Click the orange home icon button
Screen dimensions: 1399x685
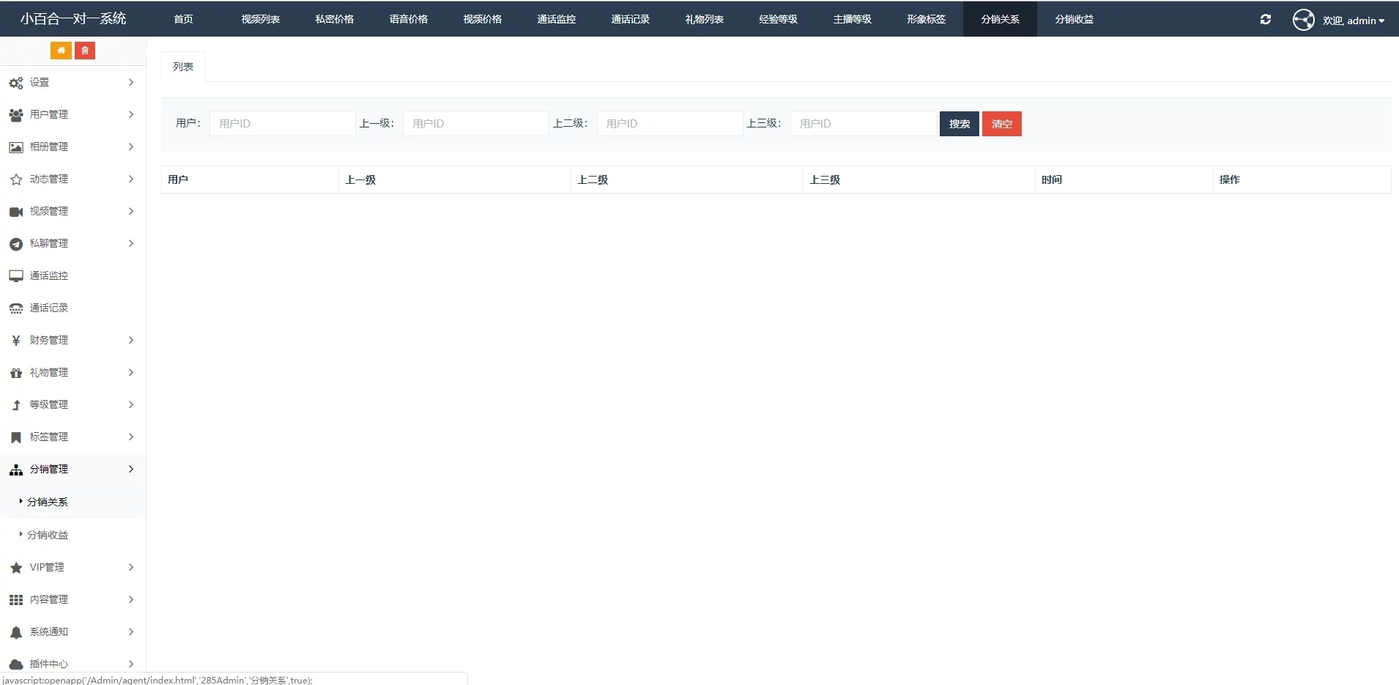tap(61, 51)
